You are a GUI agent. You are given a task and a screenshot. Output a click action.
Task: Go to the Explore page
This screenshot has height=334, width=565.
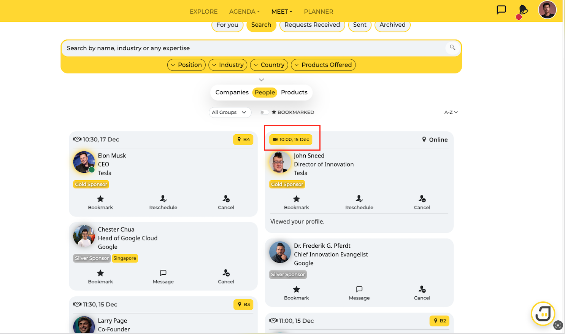(204, 12)
